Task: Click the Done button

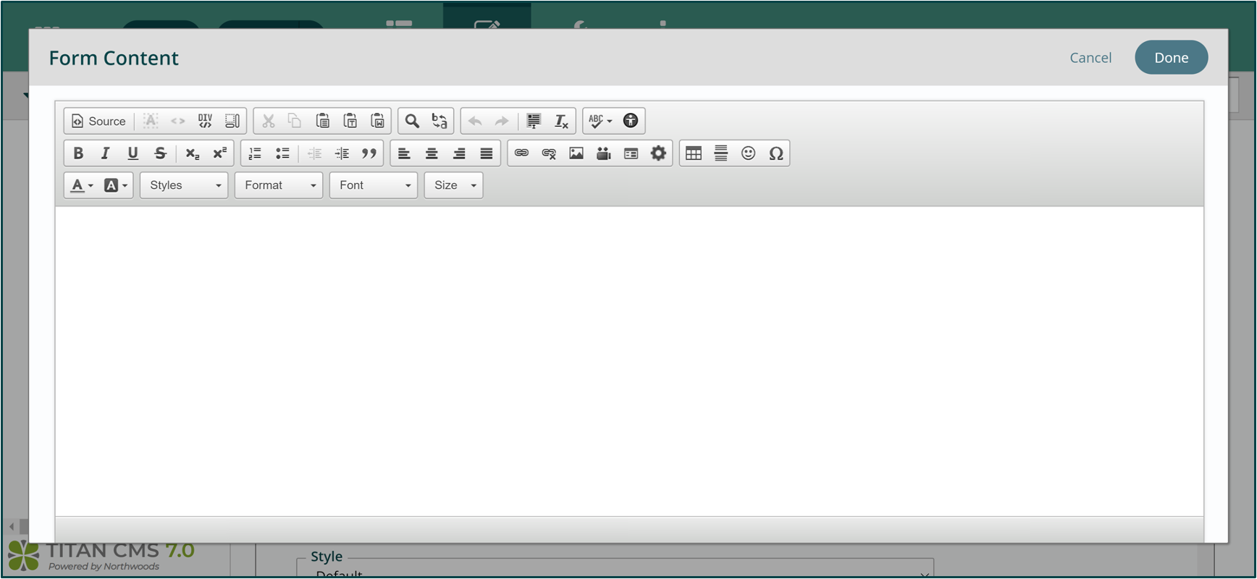Action: (x=1171, y=57)
